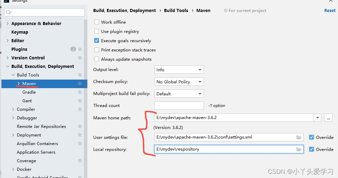Click project-scope icon next to Deployment
This screenshot has width=338, height=178.
click(x=80, y=135)
